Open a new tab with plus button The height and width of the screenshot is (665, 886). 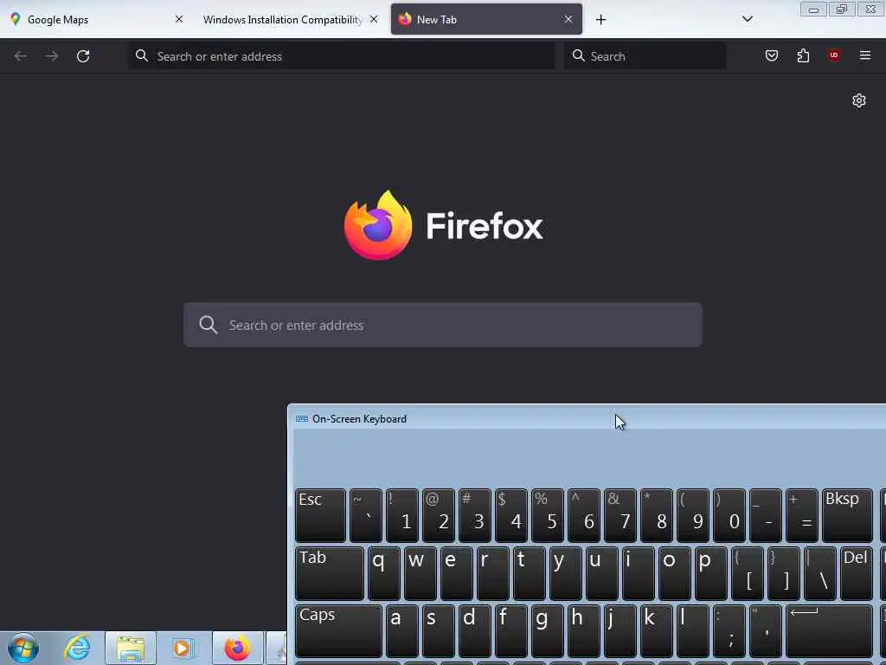tap(600, 20)
